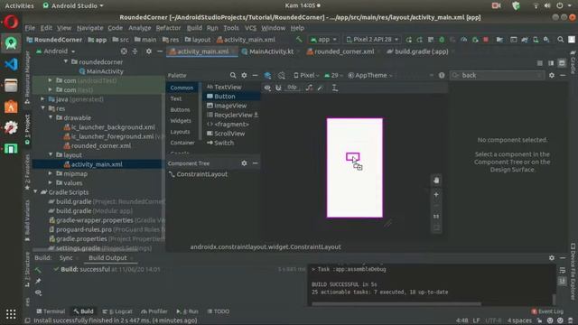Screen dimensions: 578x325
Task: Open the Profiler tool window
Action: 154,311
